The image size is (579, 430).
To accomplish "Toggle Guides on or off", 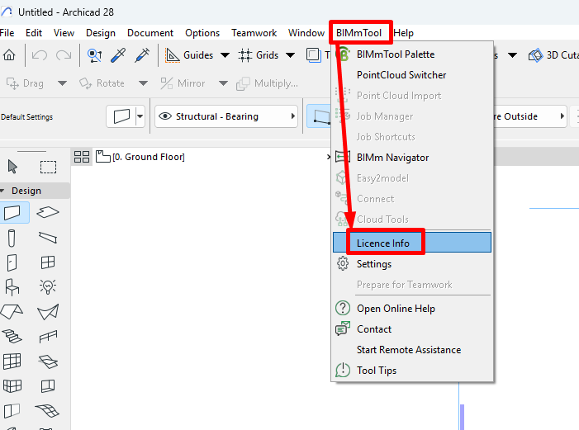I will [x=189, y=55].
